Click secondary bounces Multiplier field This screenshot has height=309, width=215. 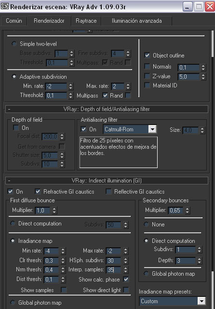click(175, 211)
